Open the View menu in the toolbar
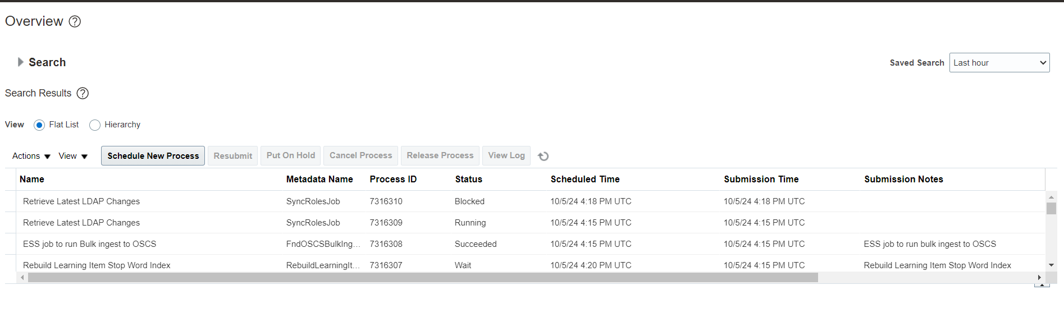1064x317 pixels. tap(73, 156)
